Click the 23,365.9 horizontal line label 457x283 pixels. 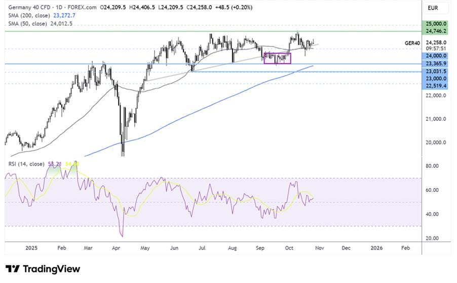(435, 63)
